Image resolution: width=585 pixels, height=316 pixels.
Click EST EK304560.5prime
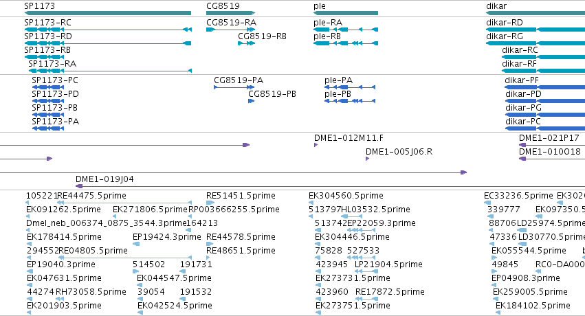(346, 196)
